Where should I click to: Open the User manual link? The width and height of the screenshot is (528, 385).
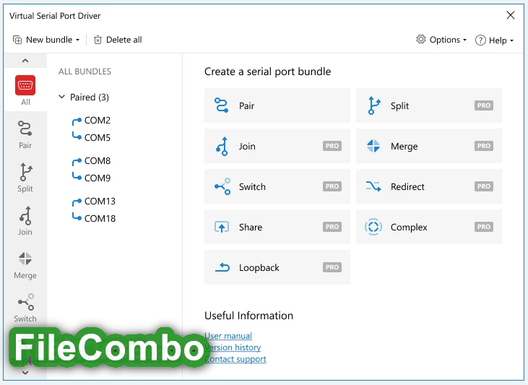click(x=228, y=336)
